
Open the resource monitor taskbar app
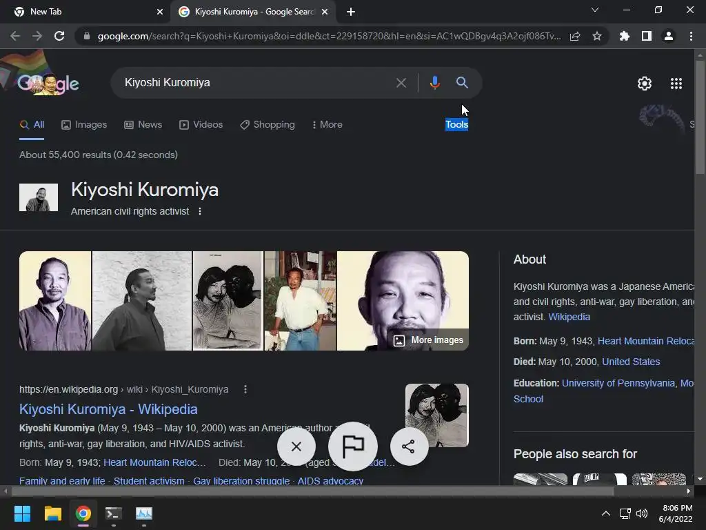point(144,513)
